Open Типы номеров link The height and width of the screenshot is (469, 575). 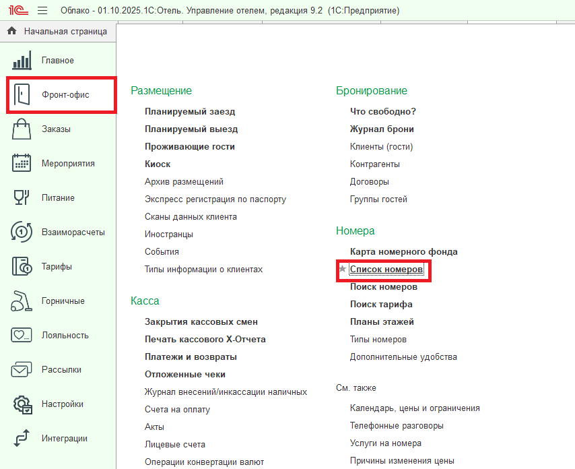pyautogui.click(x=378, y=340)
